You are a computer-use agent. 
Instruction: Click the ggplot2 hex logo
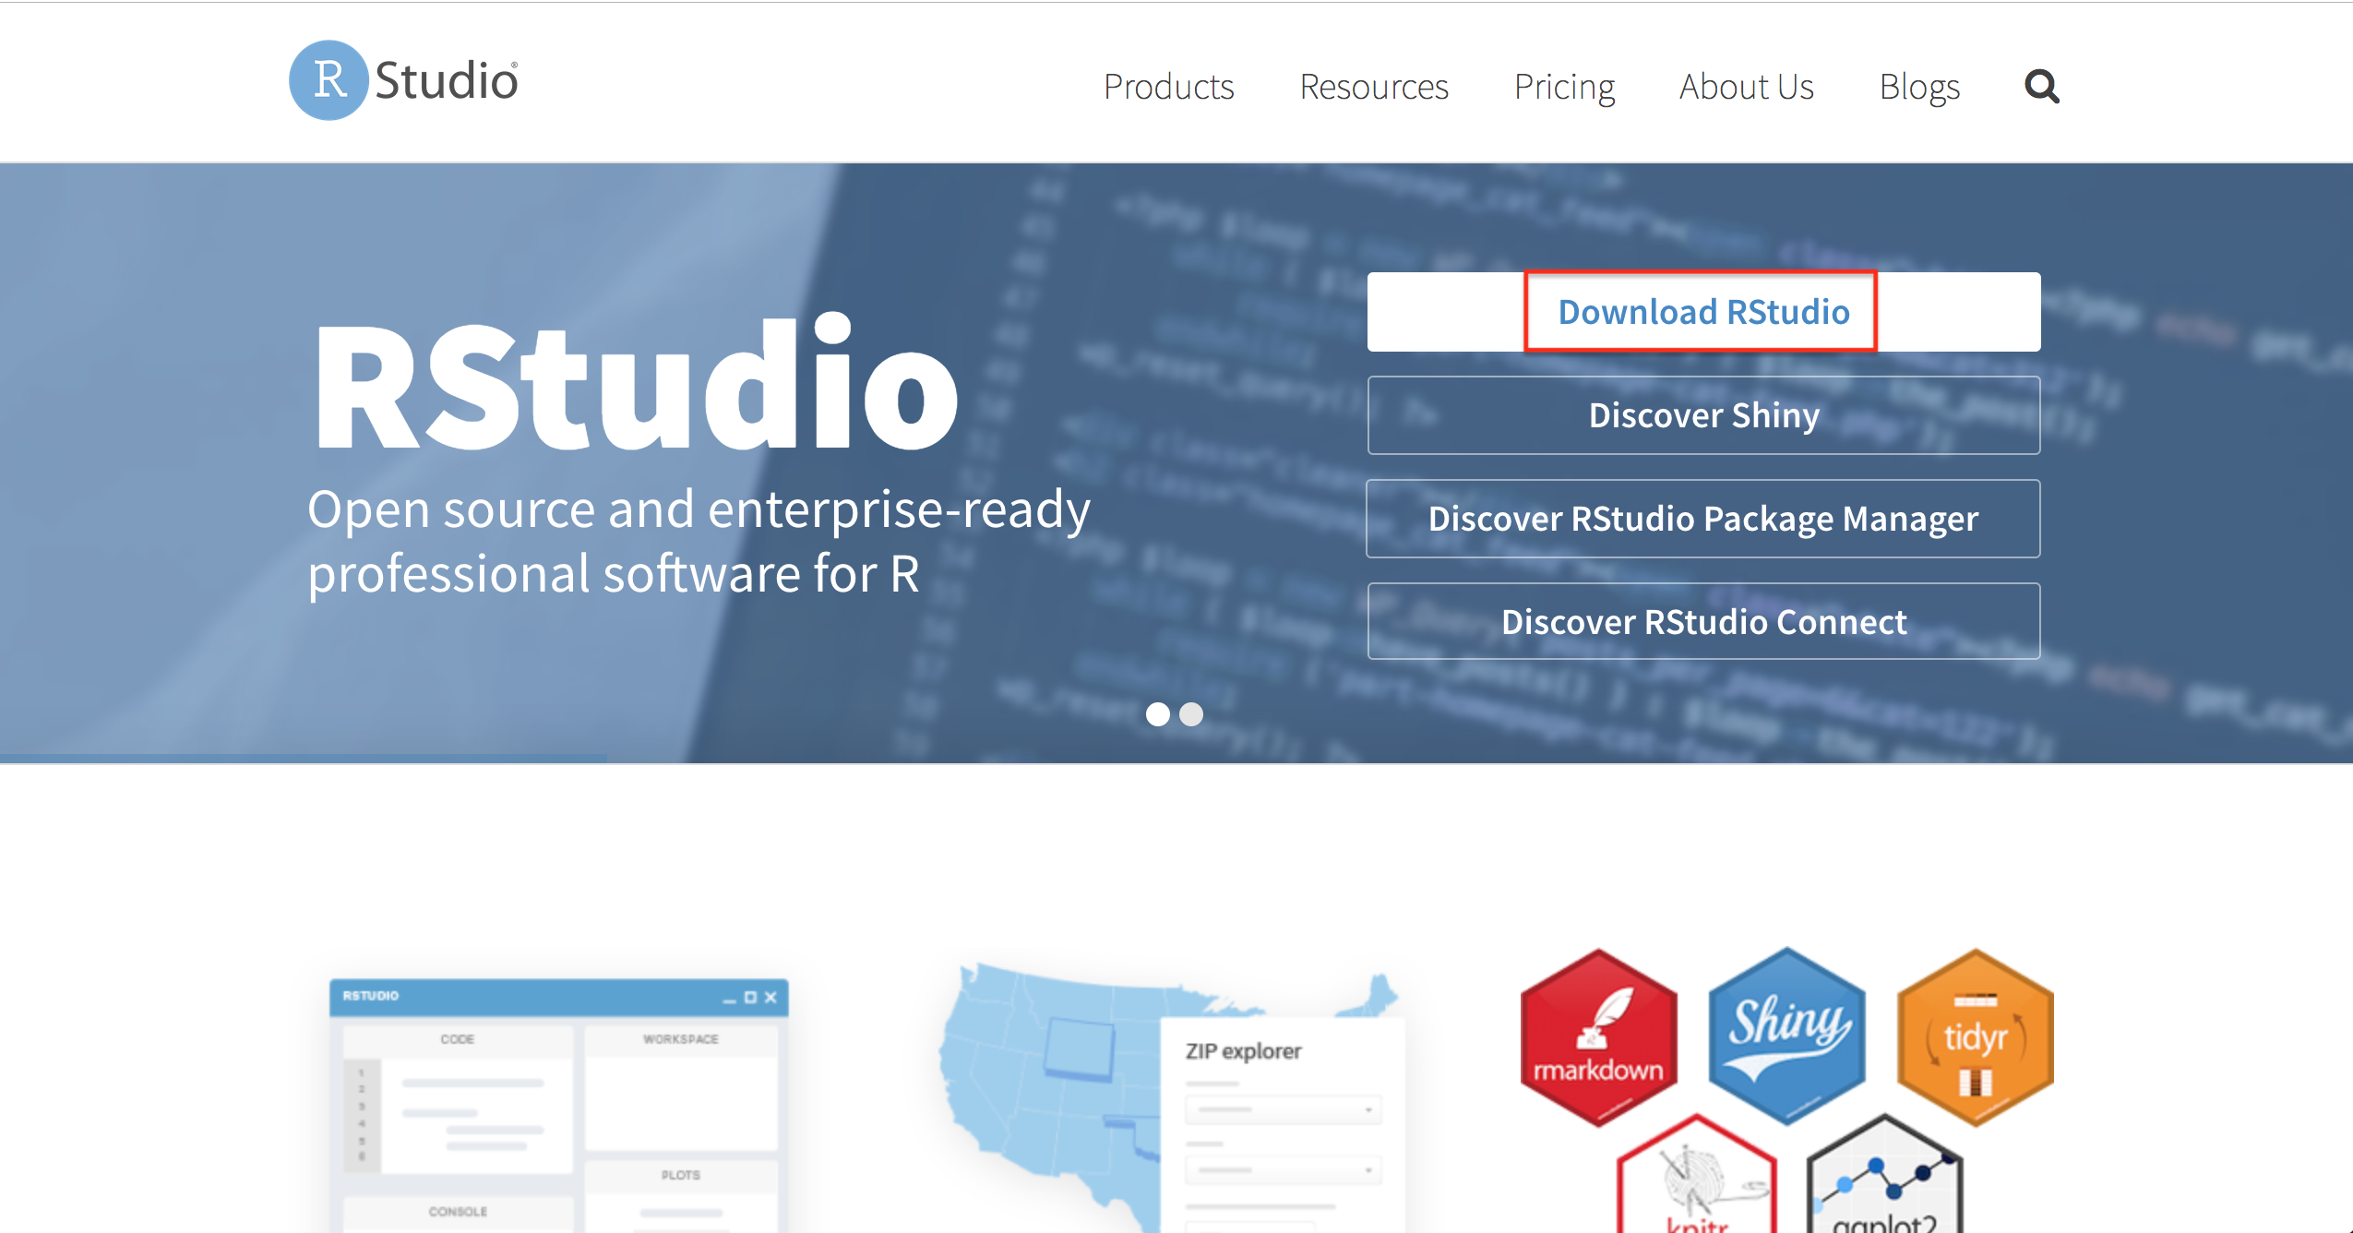click(1884, 1174)
